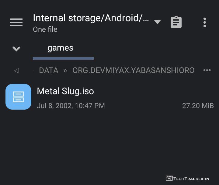Open the vertical three-dot overflow menu
Viewport: 219px width, 185px height.
tap(205, 22)
